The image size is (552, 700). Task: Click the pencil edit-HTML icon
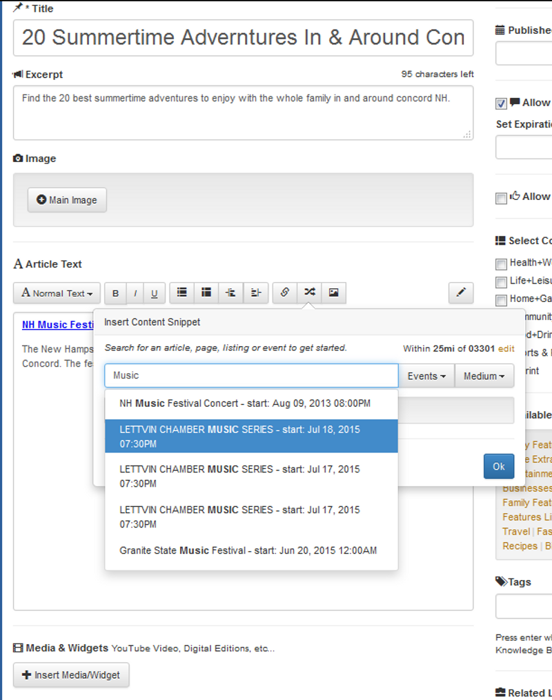461,293
